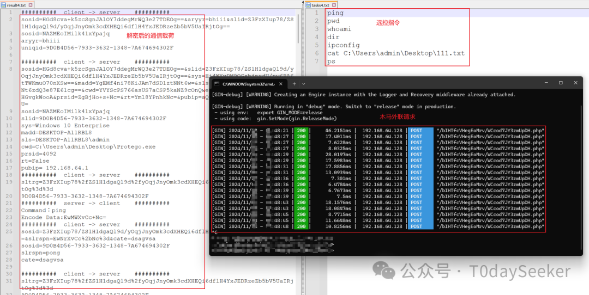Expand the terminal profile dropdown chevron
589x295 pixels.
point(304,84)
